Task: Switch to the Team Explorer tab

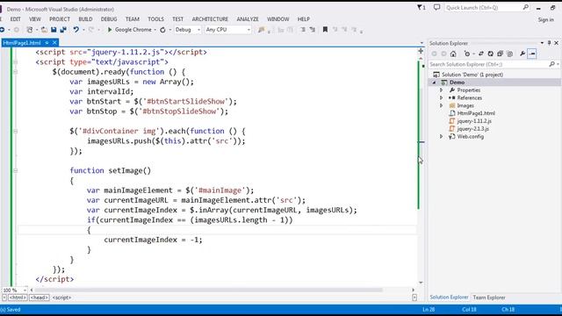Action: point(489,298)
